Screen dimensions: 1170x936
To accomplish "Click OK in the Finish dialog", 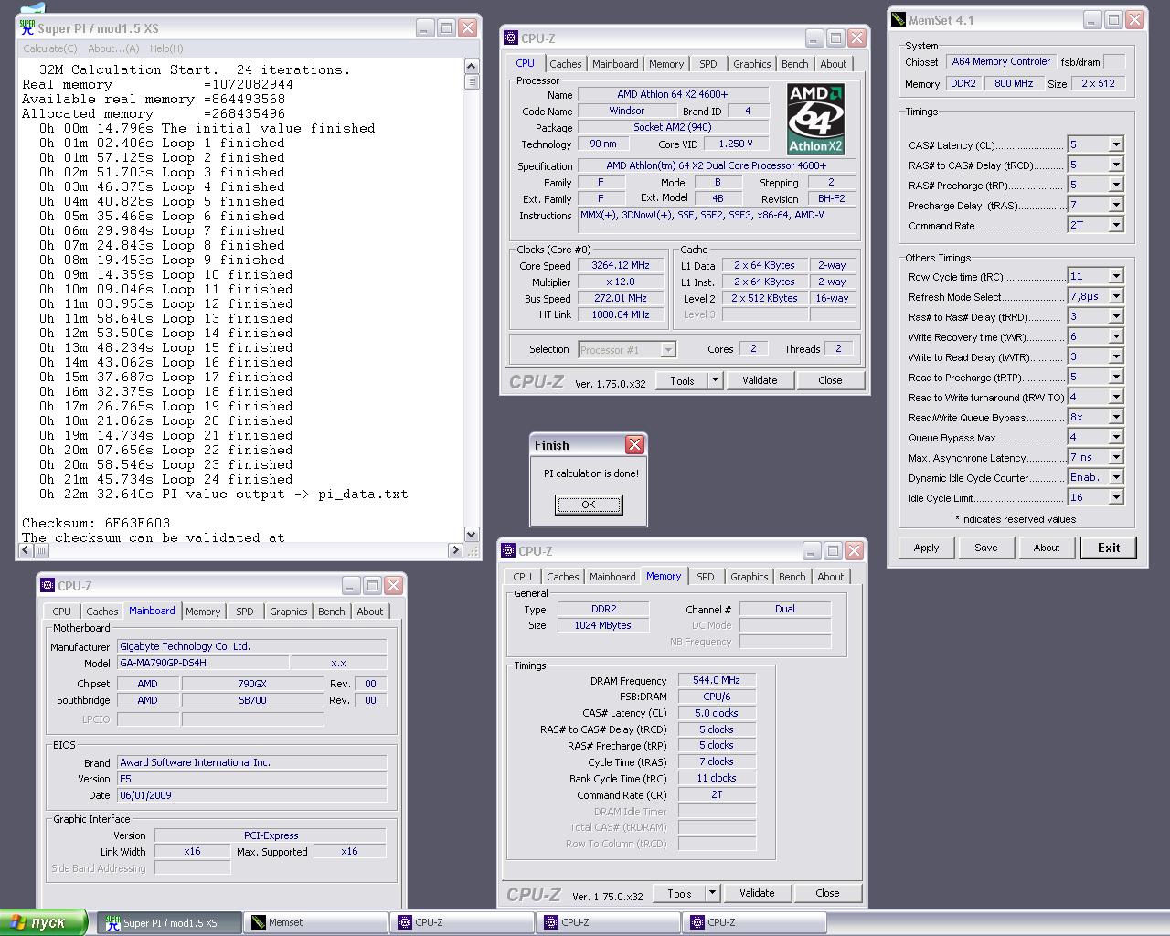I will pyautogui.click(x=589, y=505).
